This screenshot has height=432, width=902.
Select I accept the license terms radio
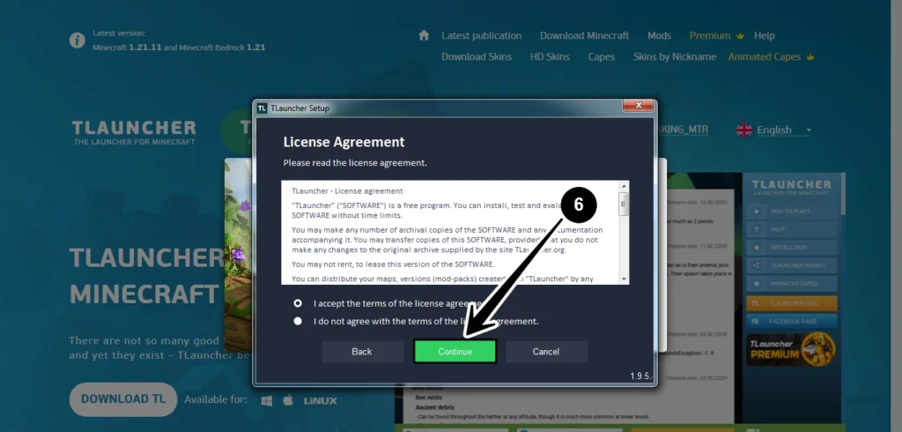[x=298, y=303]
